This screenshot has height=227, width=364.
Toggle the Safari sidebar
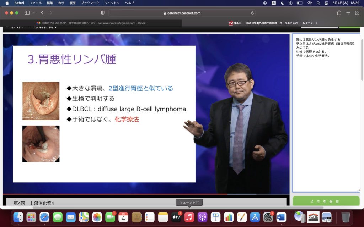27,13
